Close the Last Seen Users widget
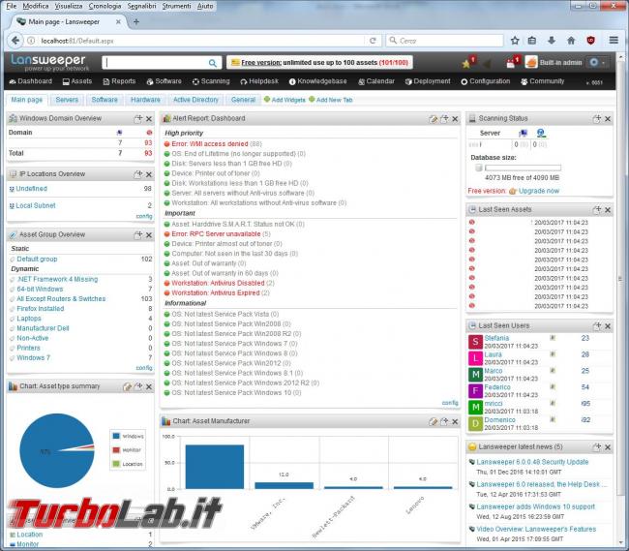Image resolution: width=629 pixels, height=551 pixels. tap(608, 326)
